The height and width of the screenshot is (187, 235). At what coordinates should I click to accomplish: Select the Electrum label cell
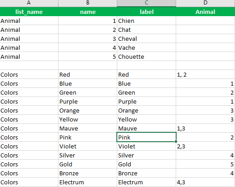pos(146,182)
